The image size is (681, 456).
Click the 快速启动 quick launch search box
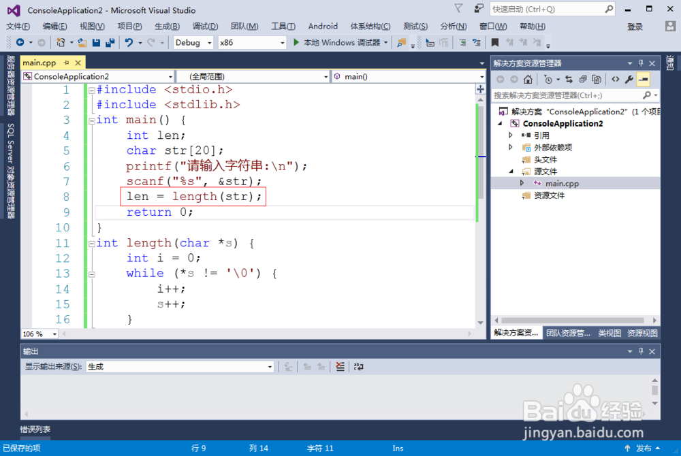pos(552,9)
